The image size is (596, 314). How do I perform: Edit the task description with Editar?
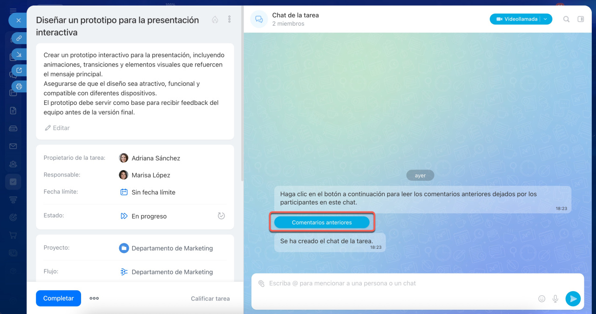[x=57, y=128]
